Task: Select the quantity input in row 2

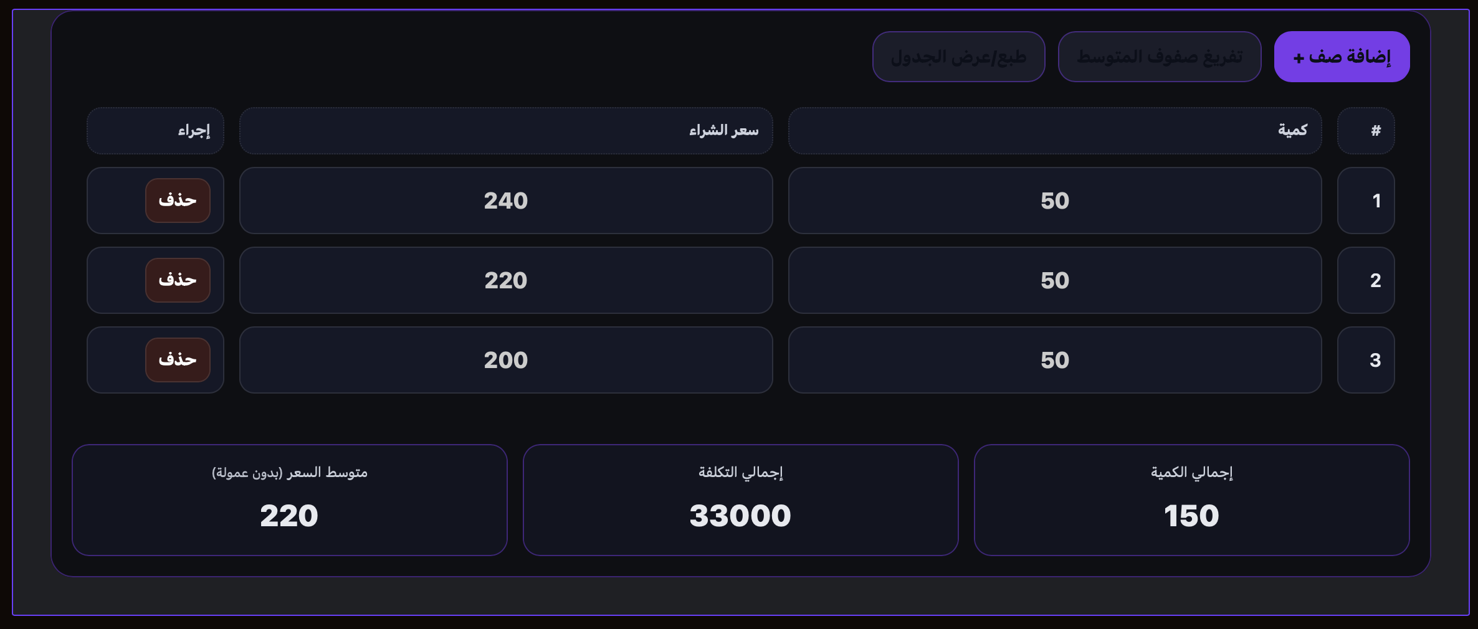Action: click(1054, 280)
